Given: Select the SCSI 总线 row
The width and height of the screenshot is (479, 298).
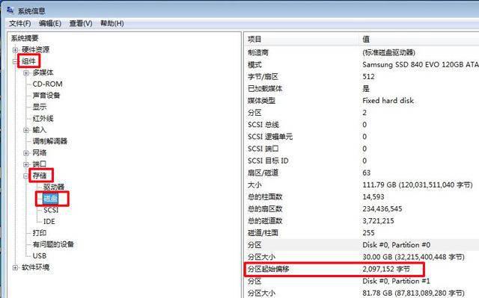Looking at the screenshot, I should [x=361, y=125].
